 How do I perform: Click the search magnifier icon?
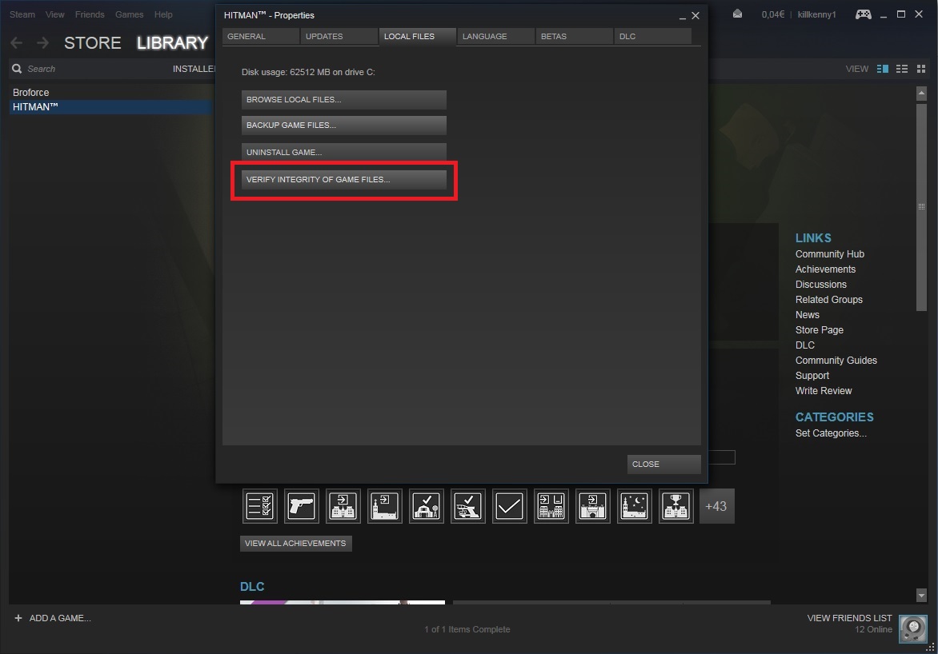point(17,69)
